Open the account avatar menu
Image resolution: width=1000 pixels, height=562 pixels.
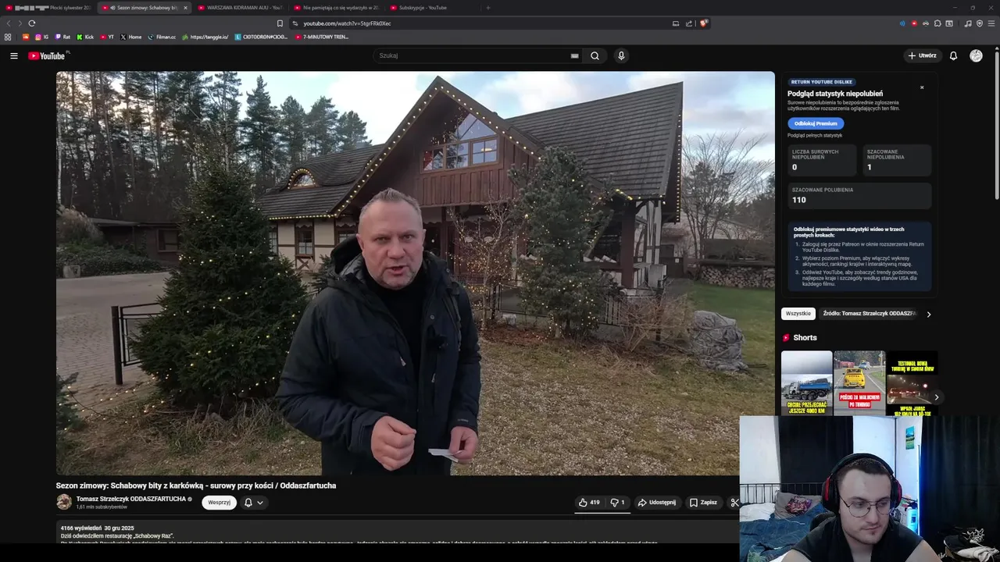(976, 55)
